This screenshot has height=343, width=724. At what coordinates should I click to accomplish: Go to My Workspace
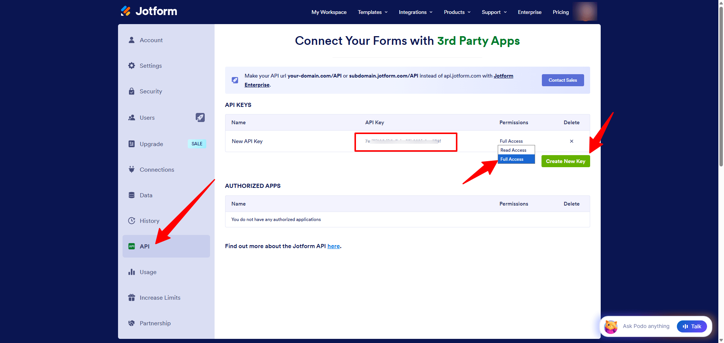click(x=329, y=12)
